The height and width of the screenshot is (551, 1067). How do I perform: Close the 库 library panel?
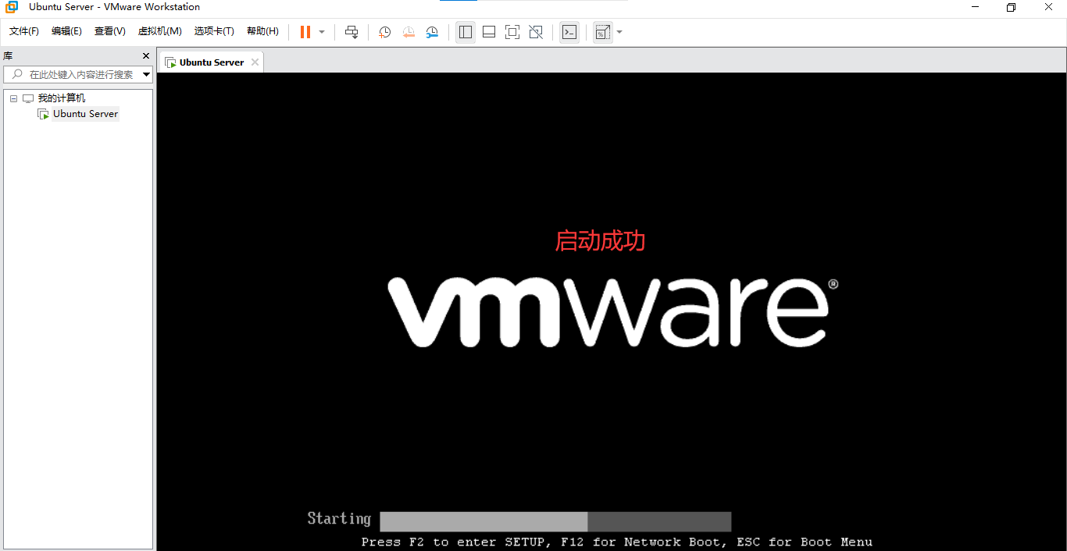[145, 56]
